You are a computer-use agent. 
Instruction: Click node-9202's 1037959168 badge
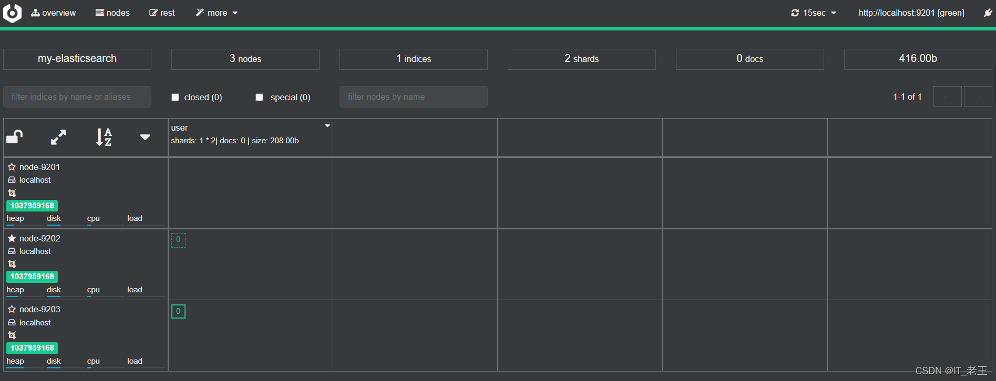point(32,277)
